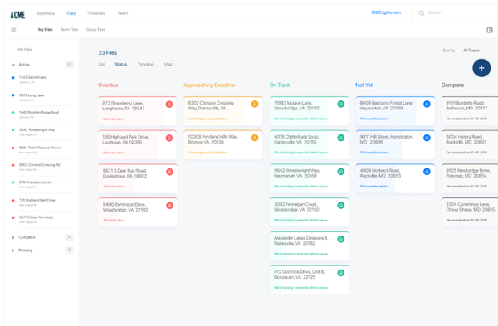
Task: Expand the Complete files section
Action: [13, 237]
